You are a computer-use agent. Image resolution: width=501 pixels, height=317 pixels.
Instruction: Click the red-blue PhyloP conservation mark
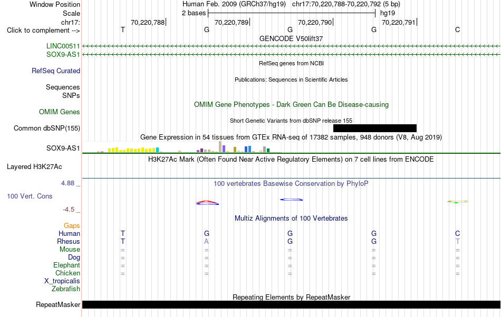pos(207,203)
